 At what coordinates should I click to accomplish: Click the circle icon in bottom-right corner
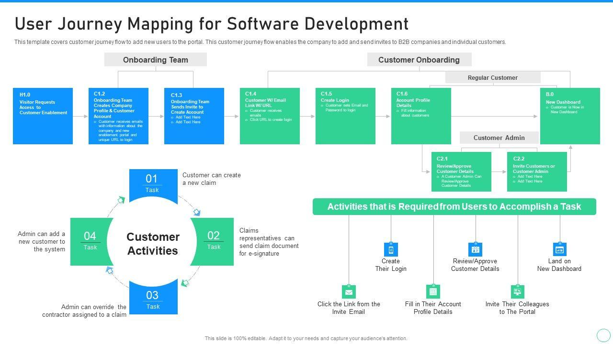click(x=603, y=335)
